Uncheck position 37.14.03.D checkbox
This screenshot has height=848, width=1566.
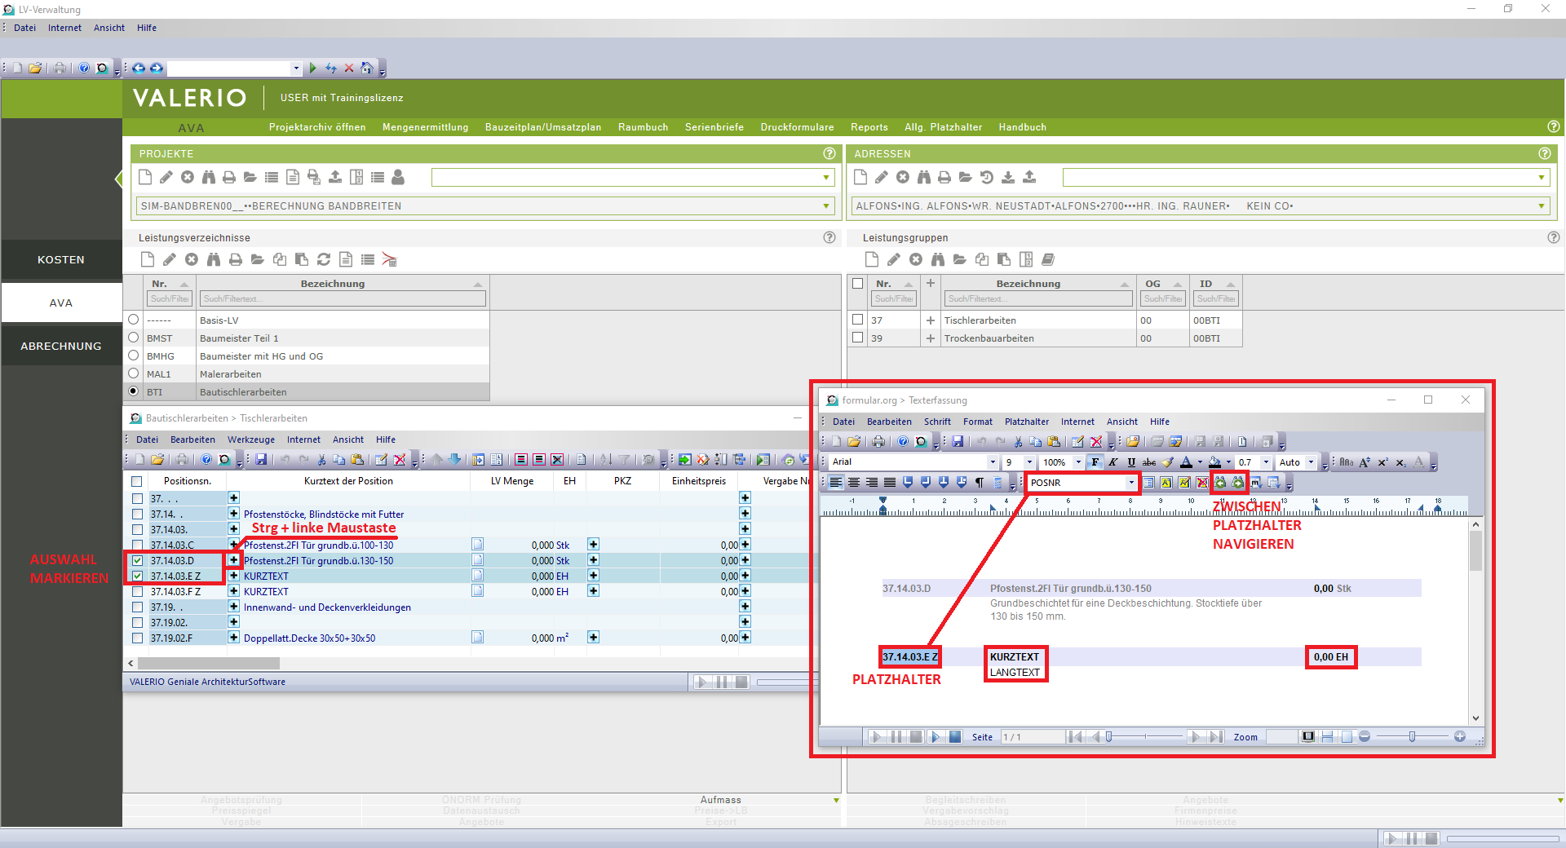tap(137, 561)
